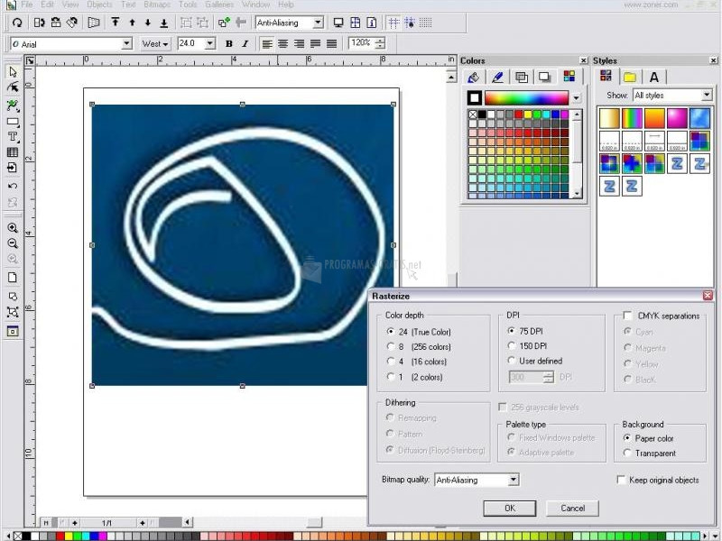Screen dimensions: 722x541
Task: Open the West script dropdown
Action: pos(155,43)
